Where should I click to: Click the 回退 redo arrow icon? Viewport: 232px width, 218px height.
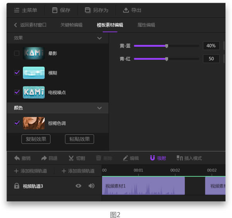(44, 158)
